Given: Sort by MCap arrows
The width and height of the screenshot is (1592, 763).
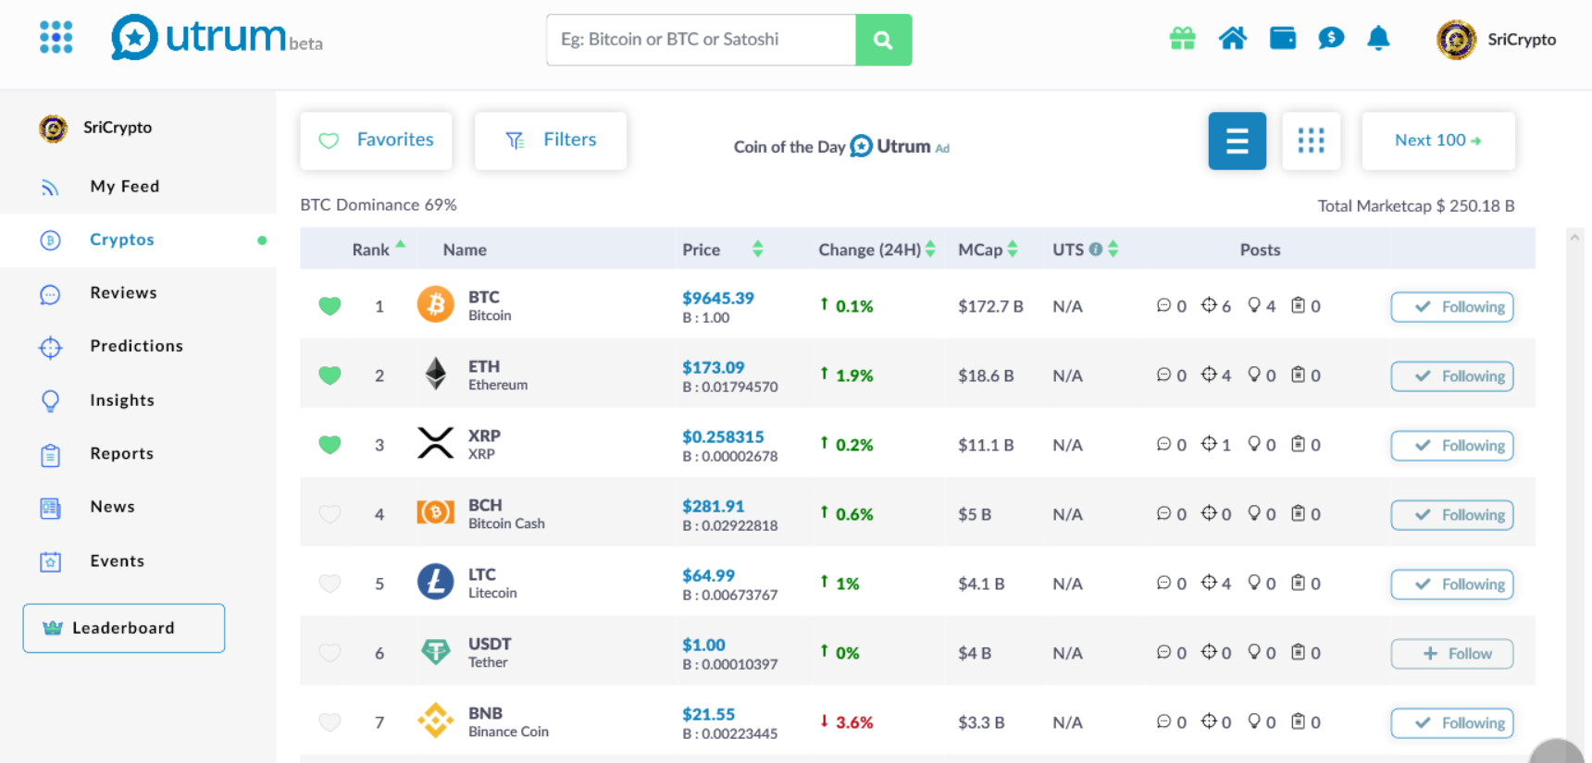Looking at the screenshot, I should pyautogui.click(x=1013, y=249).
